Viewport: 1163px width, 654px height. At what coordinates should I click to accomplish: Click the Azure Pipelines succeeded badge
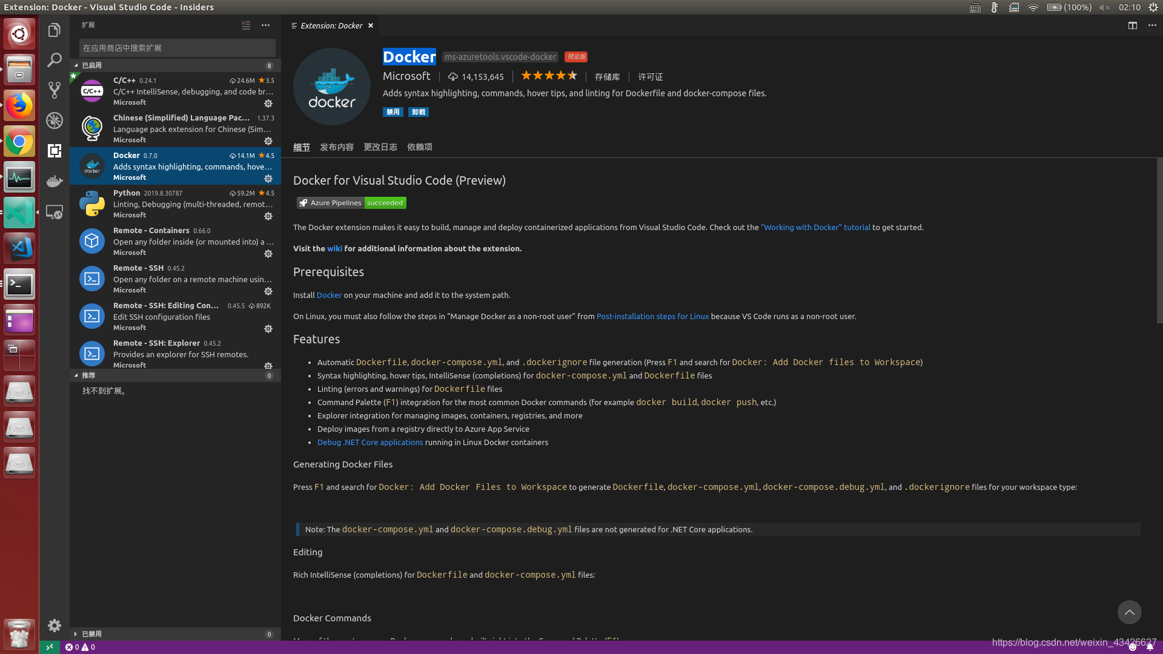[x=351, y=203]
